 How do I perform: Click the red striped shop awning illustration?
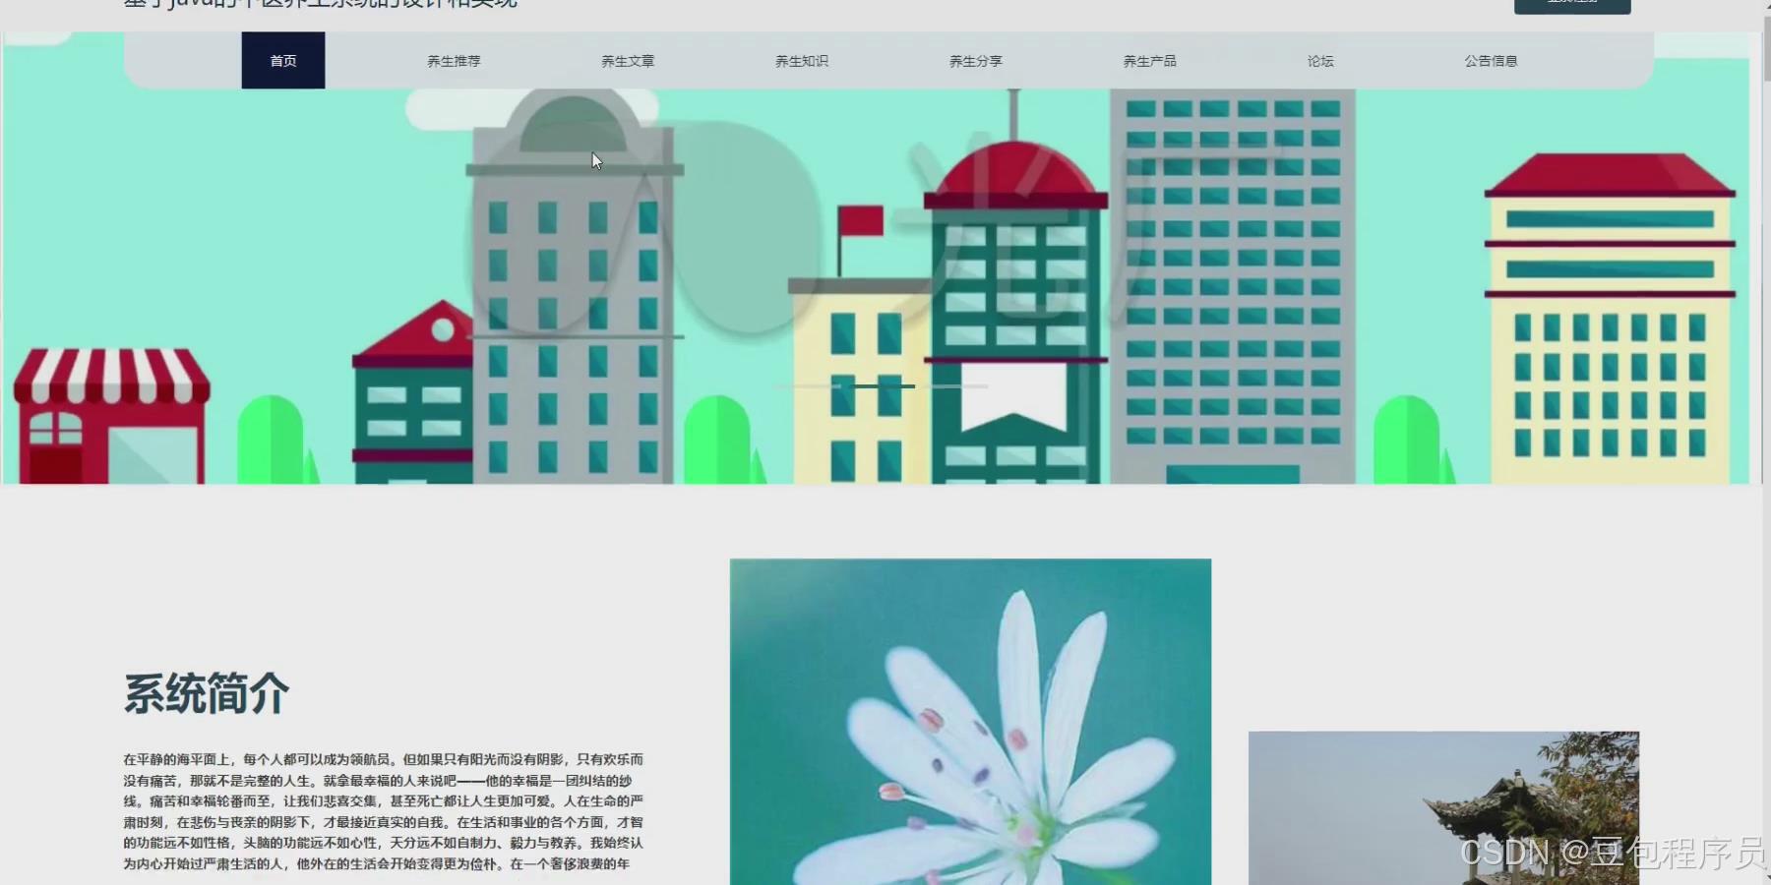coord(108,383)
